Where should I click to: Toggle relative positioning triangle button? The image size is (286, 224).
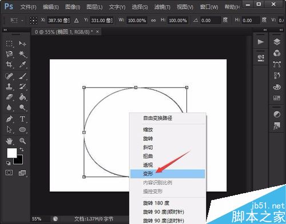point(77,21)
